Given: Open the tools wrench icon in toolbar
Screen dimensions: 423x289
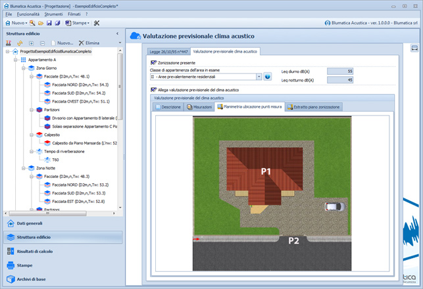Looking at the screenshot, I should tap(97, 23).
